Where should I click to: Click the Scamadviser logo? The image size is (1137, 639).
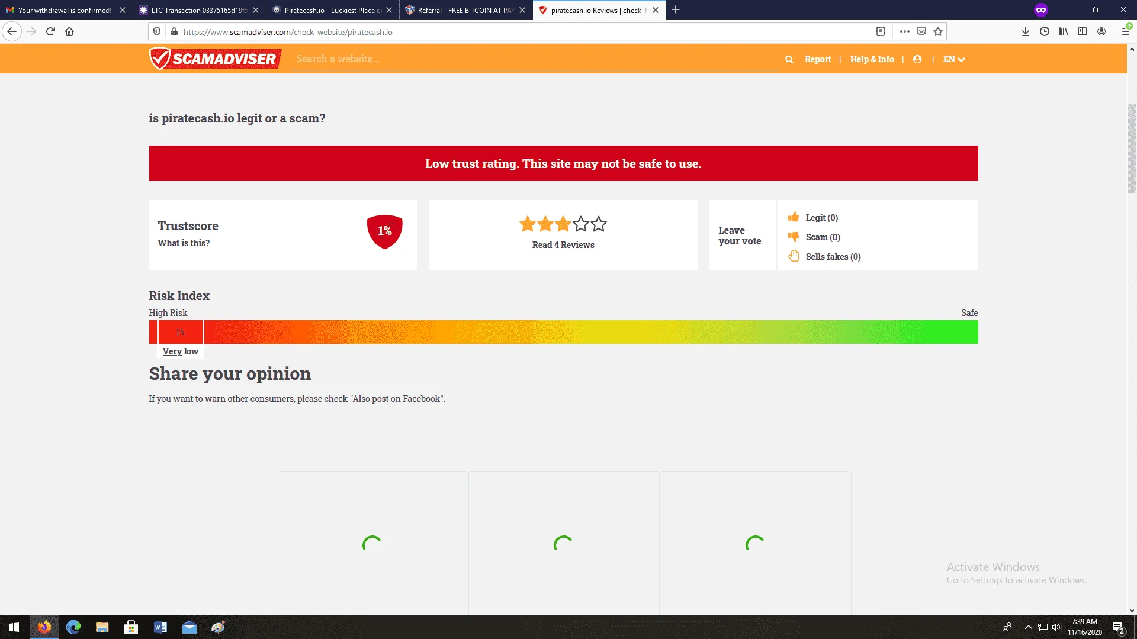tap(215, 59)
